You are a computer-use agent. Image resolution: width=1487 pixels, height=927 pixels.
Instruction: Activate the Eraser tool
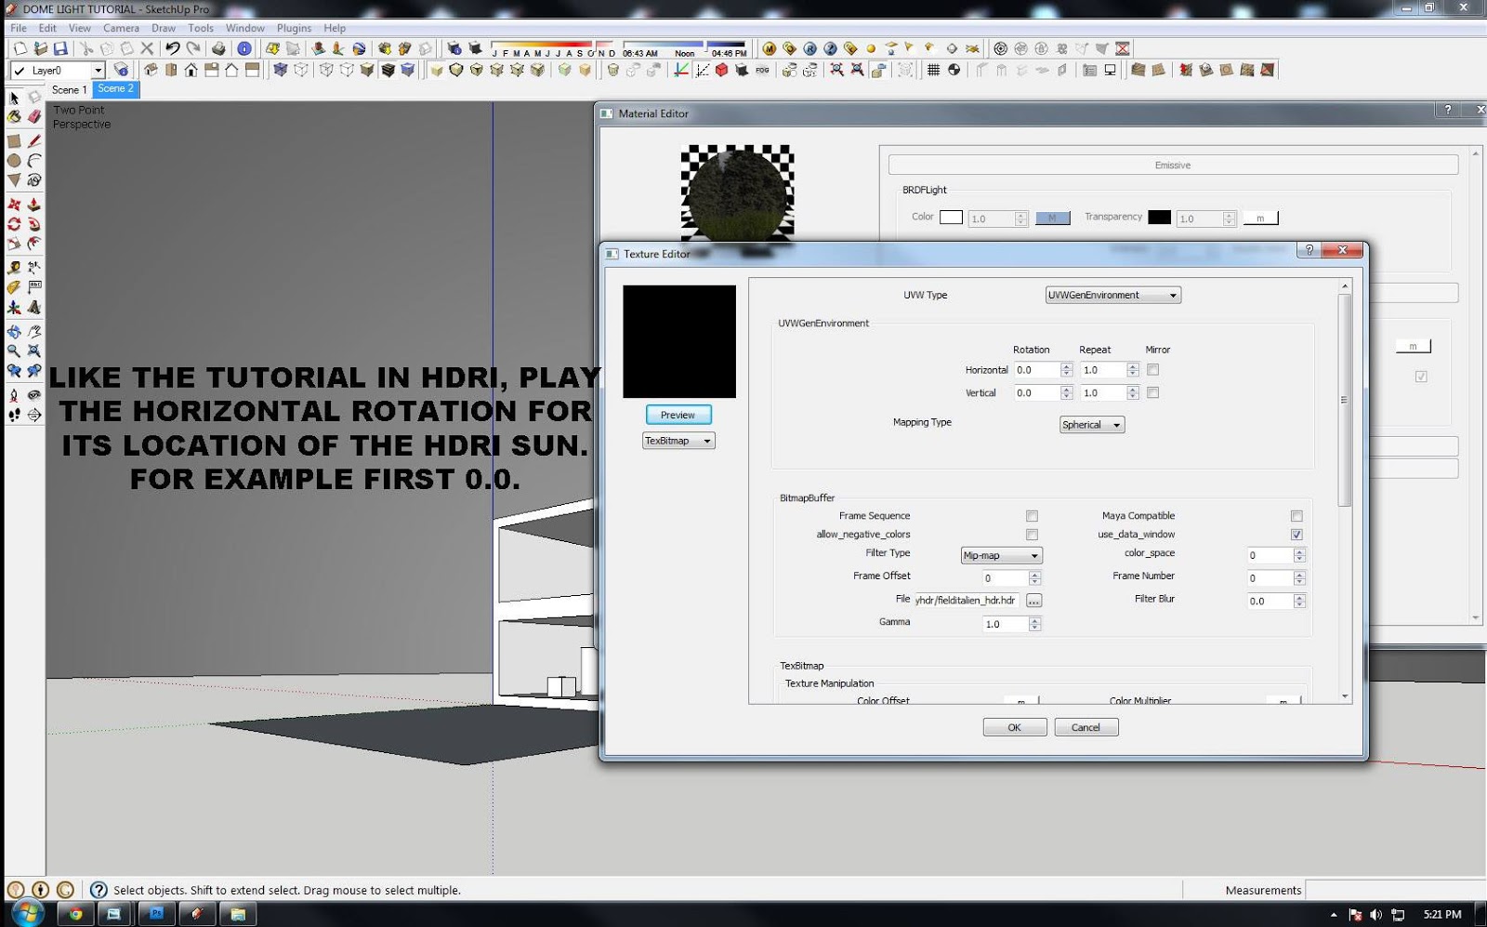[x=34, y=118]
